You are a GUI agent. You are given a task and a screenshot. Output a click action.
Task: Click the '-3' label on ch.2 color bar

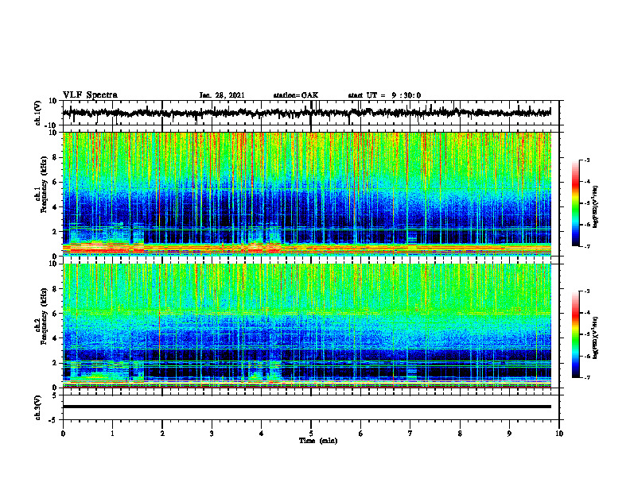click(586, 291)
